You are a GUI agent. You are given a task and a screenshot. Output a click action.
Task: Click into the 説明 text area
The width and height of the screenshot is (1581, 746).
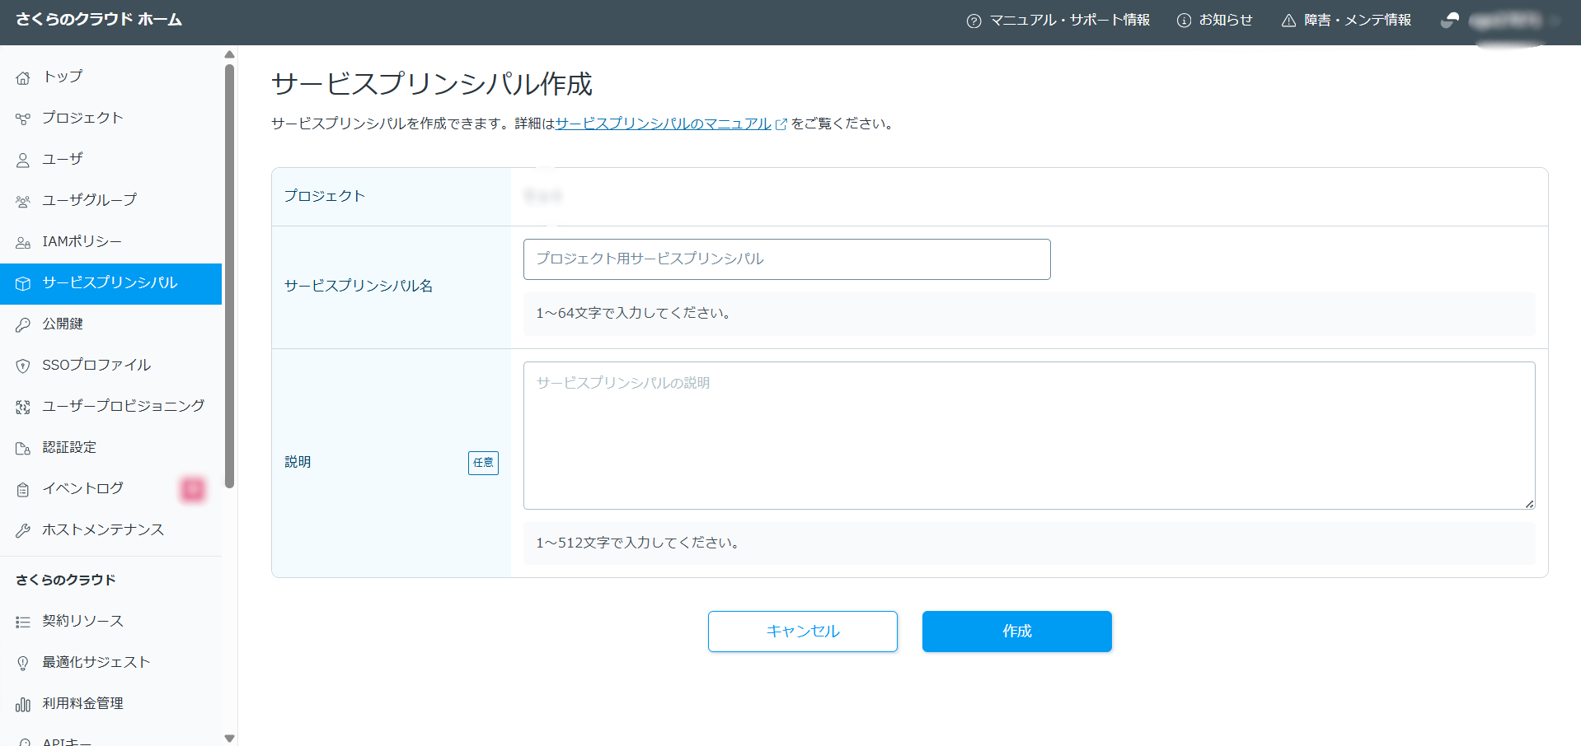(1029, 435)
